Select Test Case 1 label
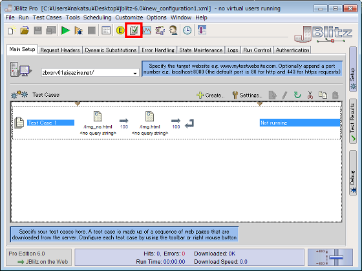The width and height of the screenshot is (362, 271). [x=50, y=123]
